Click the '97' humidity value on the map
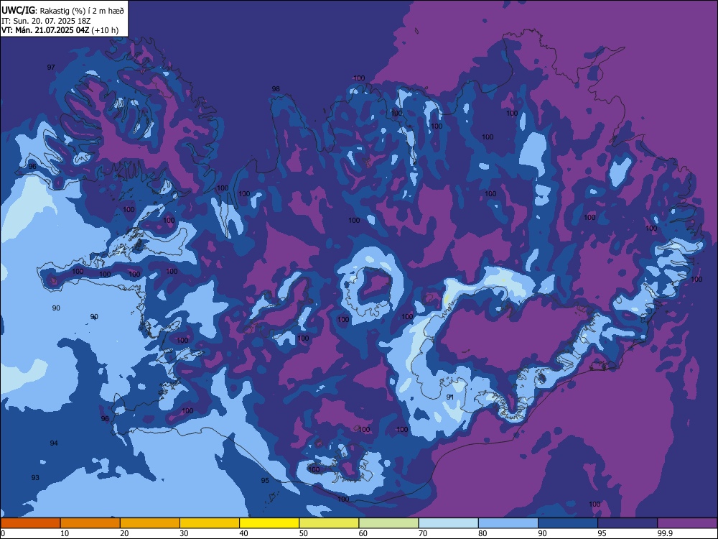This screenshot has height=539, width=718. 51,68
